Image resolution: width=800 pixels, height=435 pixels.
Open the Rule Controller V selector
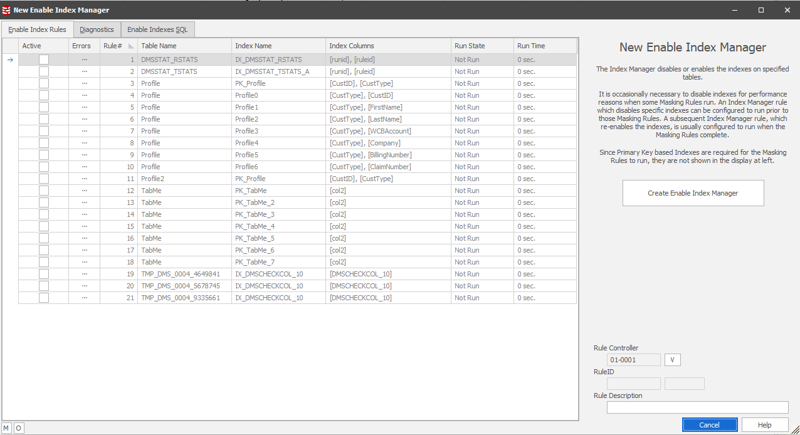pos(672,360)
